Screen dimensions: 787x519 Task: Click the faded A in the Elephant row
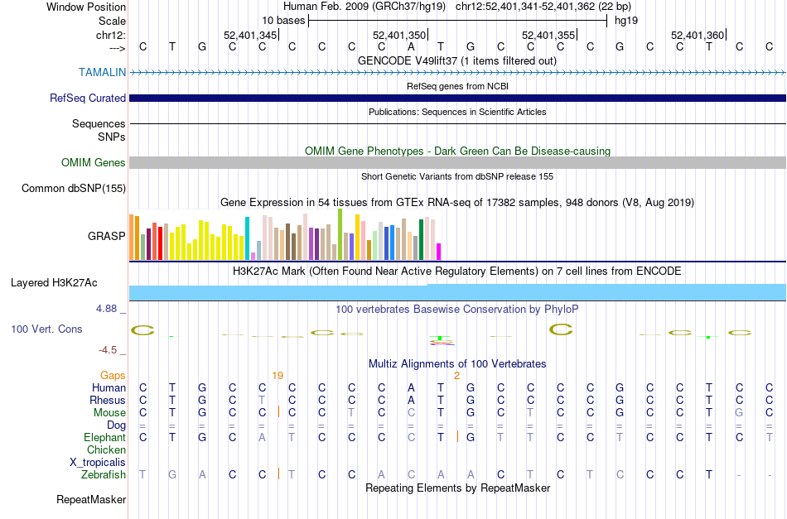click(262, 437)
